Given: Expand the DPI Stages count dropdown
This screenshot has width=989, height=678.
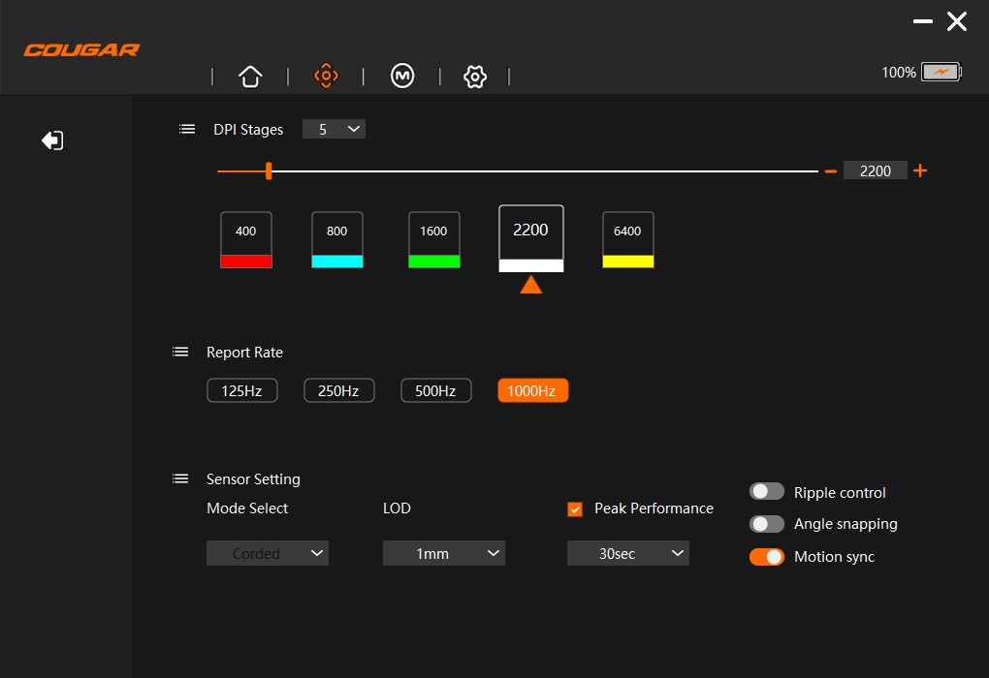Looking at the screenshot, I should click(334, 129).
